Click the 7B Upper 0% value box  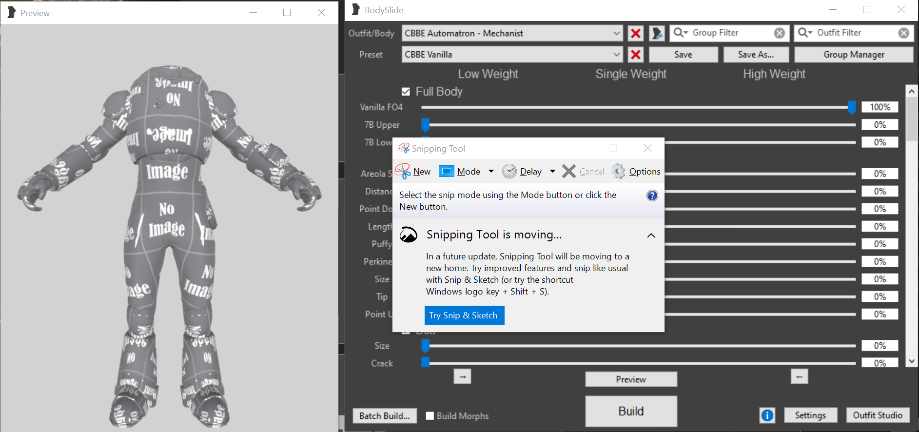pos(880,125)
